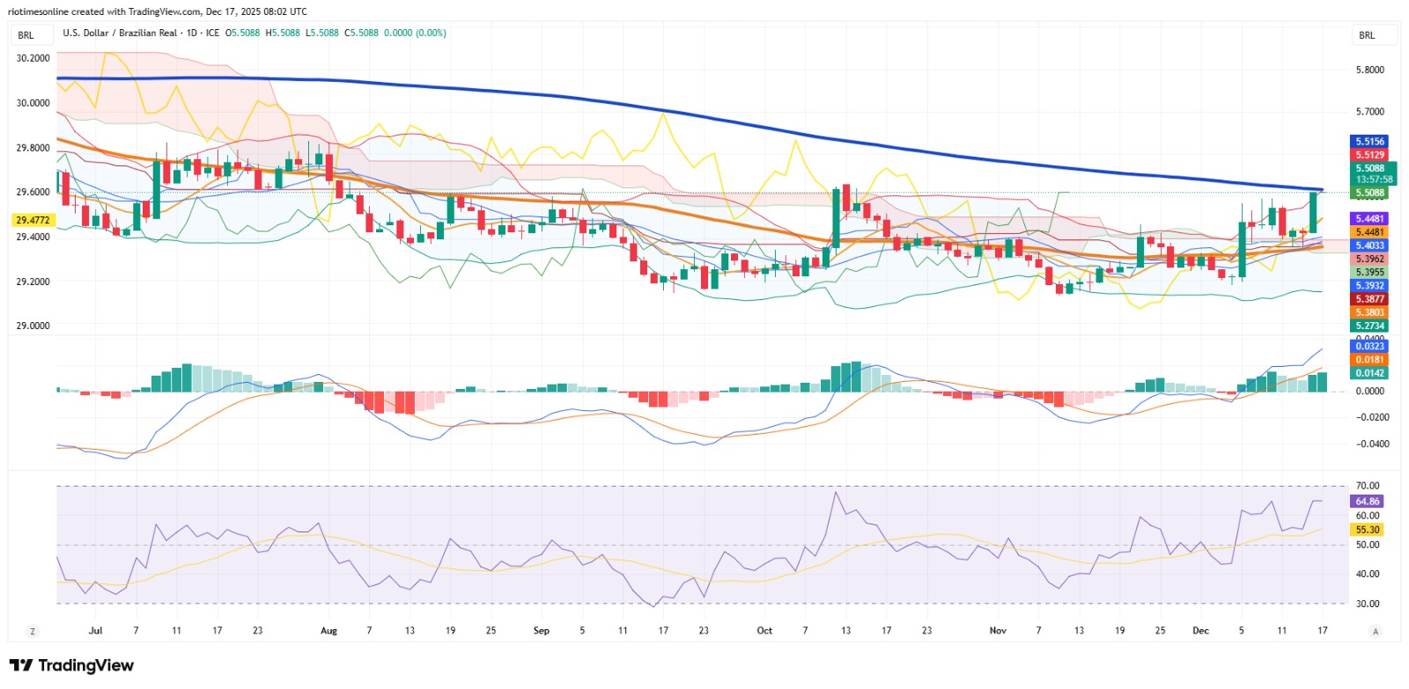1409x689 pixels.
Task: Click the dark red 5.3877 price label
Action: (1369, 299)
